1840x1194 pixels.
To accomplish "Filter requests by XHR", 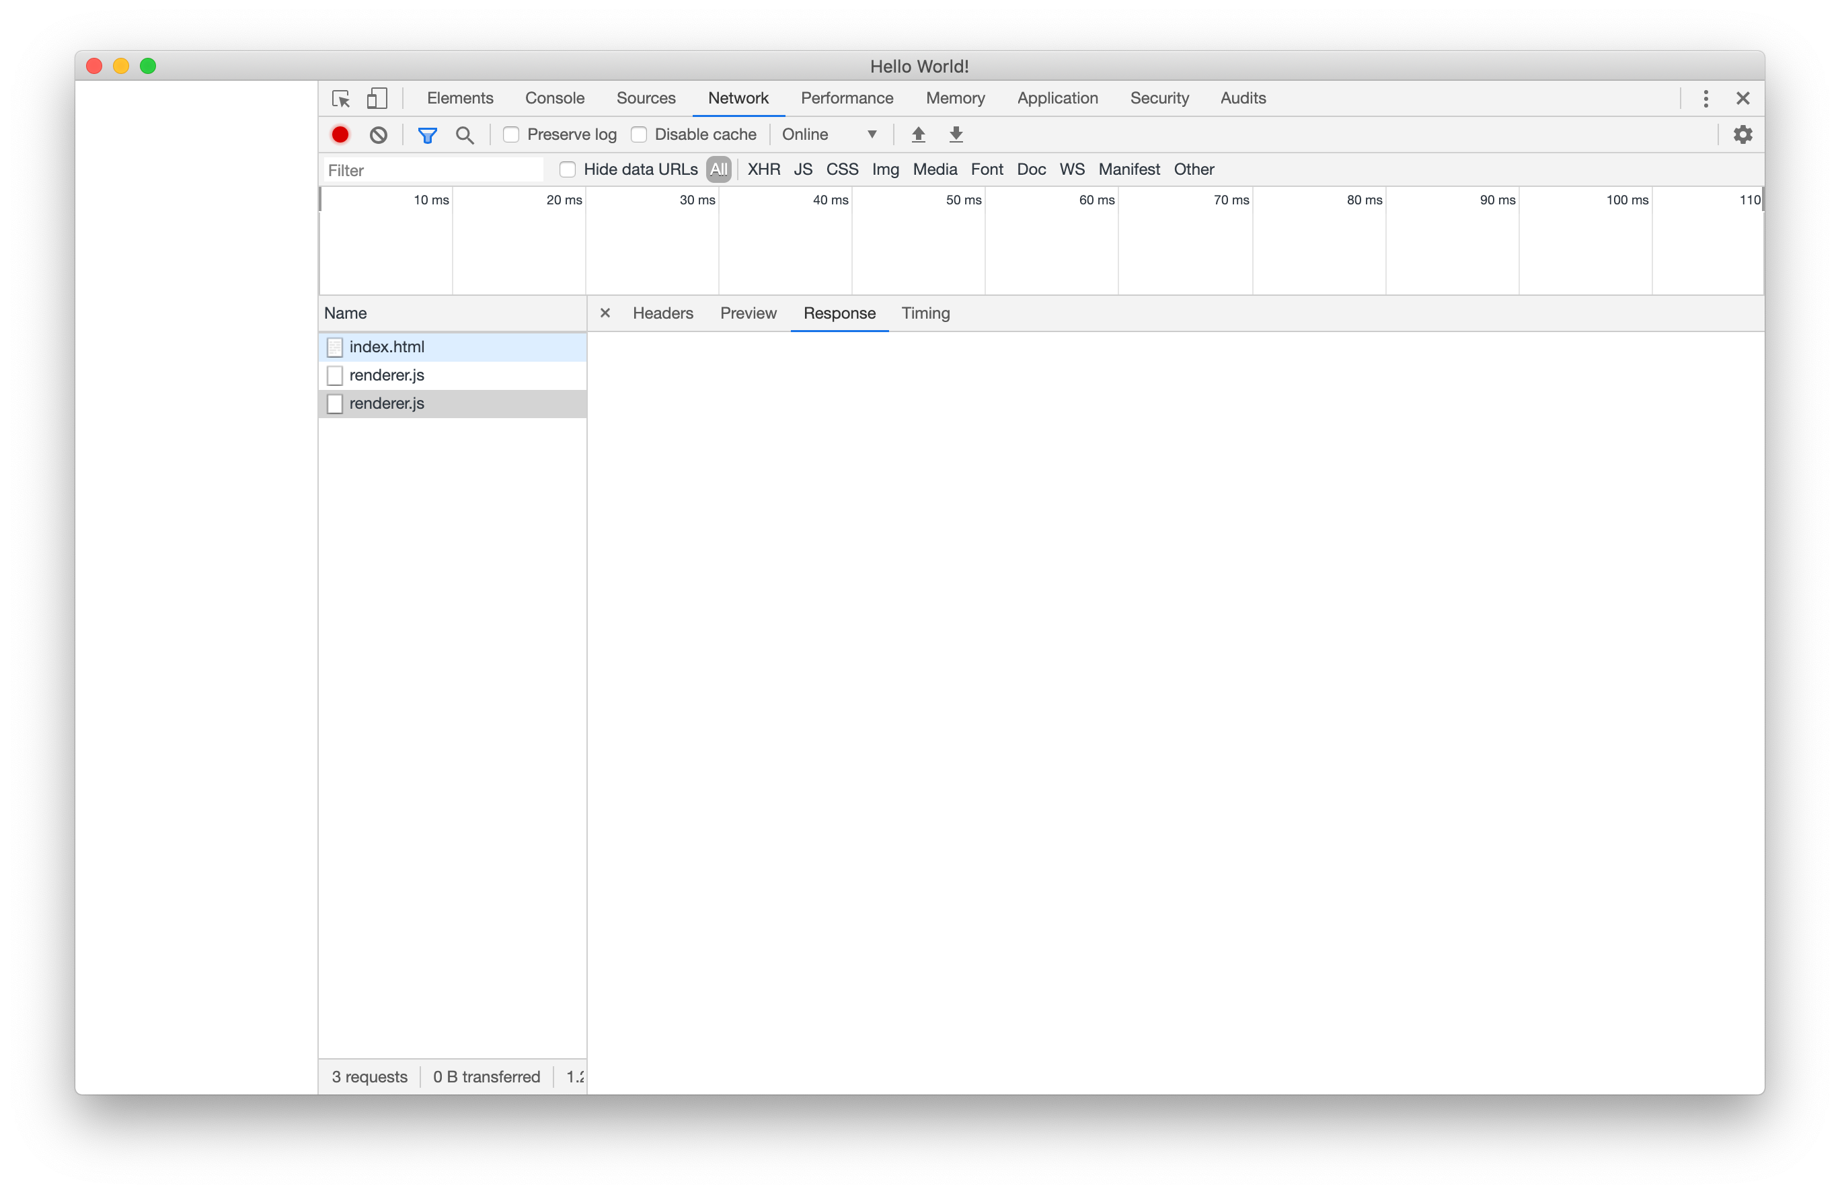I will tap(764, 169).
